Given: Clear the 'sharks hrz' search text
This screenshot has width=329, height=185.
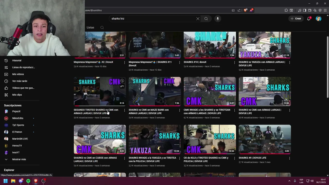Looking at the screenshot, I should tap(198, 18).
